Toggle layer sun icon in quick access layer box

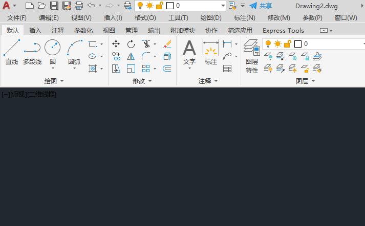(x=149, y=5)
